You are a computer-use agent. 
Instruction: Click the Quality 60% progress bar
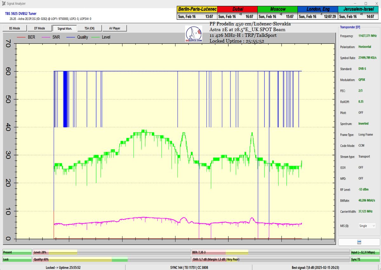click(111, 259)
